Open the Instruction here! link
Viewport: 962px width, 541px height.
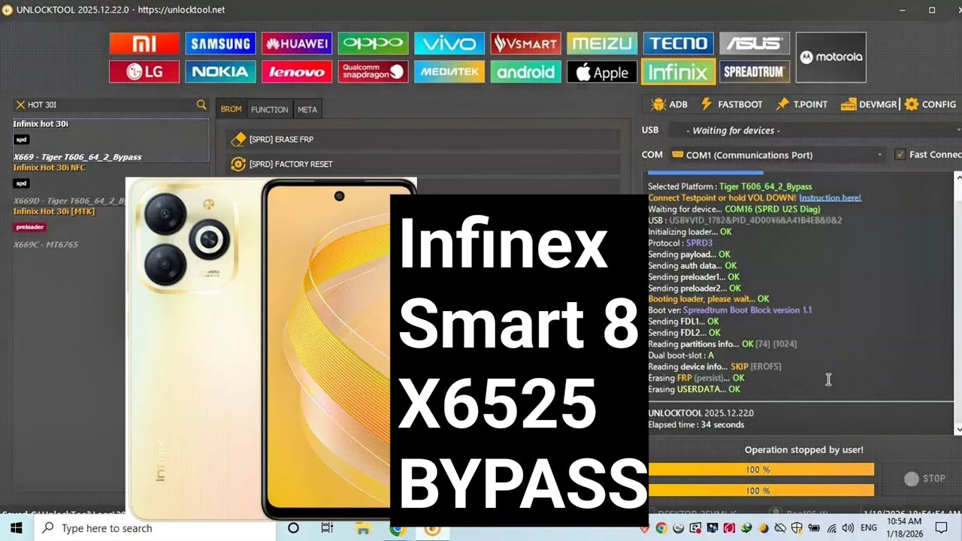tap(830, 198)
